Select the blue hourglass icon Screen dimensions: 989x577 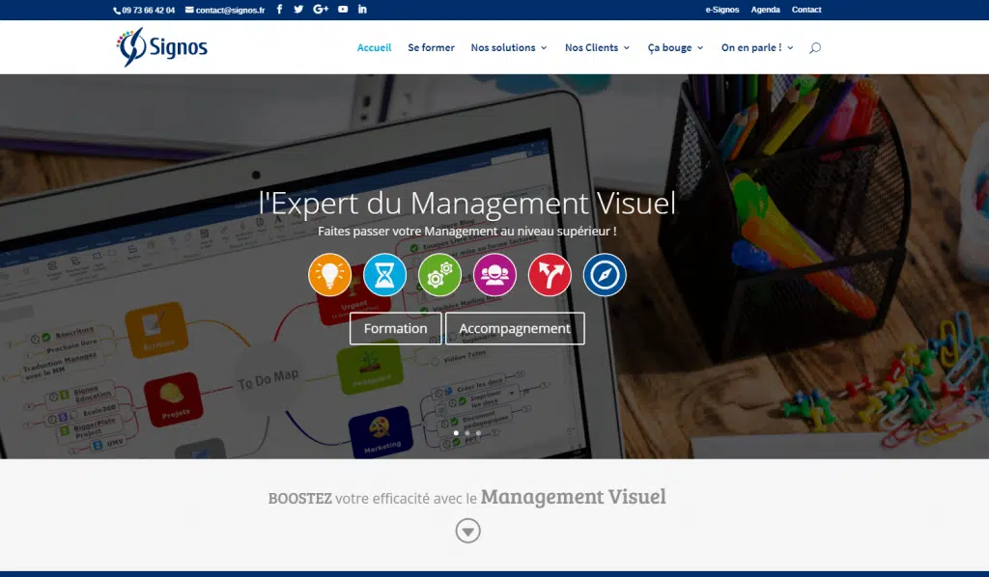click(384, 275)
